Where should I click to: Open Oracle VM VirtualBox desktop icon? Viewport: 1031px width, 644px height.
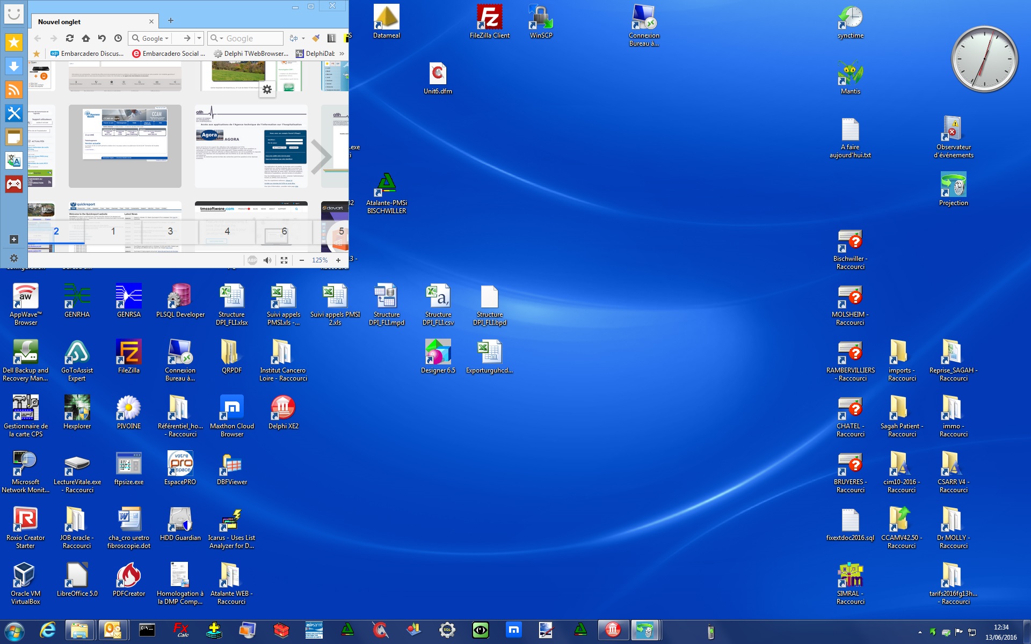[26, 583]
